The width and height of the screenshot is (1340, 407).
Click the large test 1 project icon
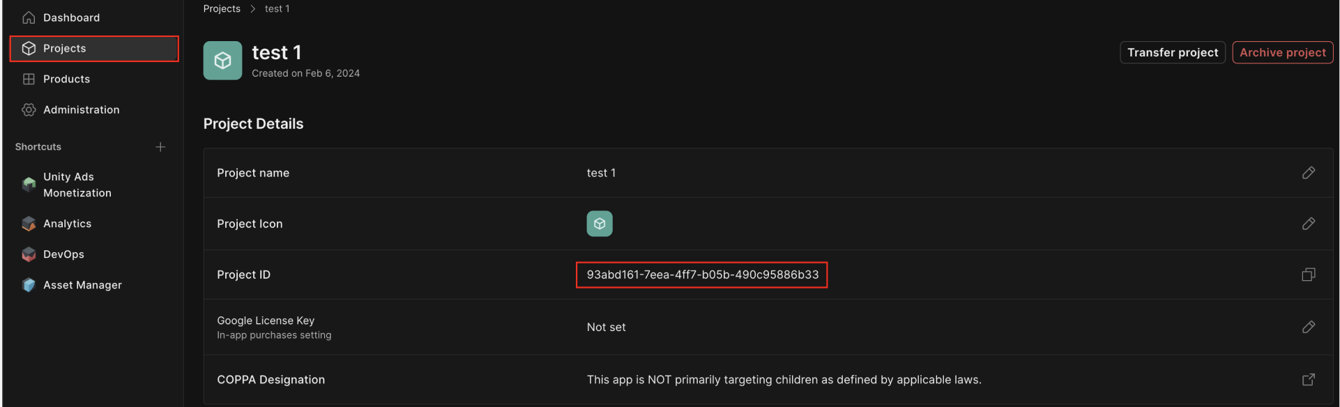(x=222, y=61)
